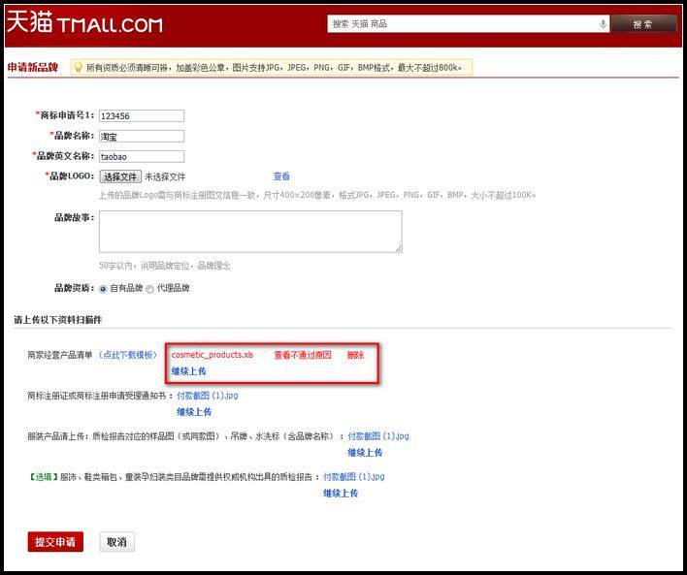687x575 pixels.
Task: Click the 请上传以下资料扫描件 section heading
Action: [x=58, y=320]
